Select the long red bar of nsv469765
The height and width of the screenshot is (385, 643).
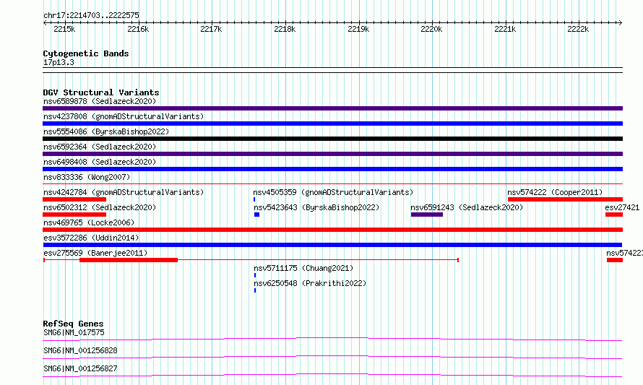332,230
